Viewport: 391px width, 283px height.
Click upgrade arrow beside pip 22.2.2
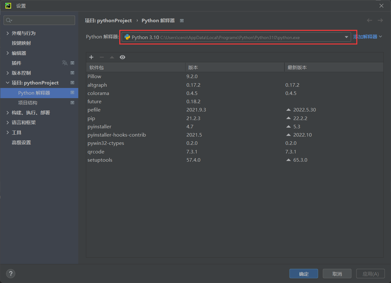click(x=289, y=118)
